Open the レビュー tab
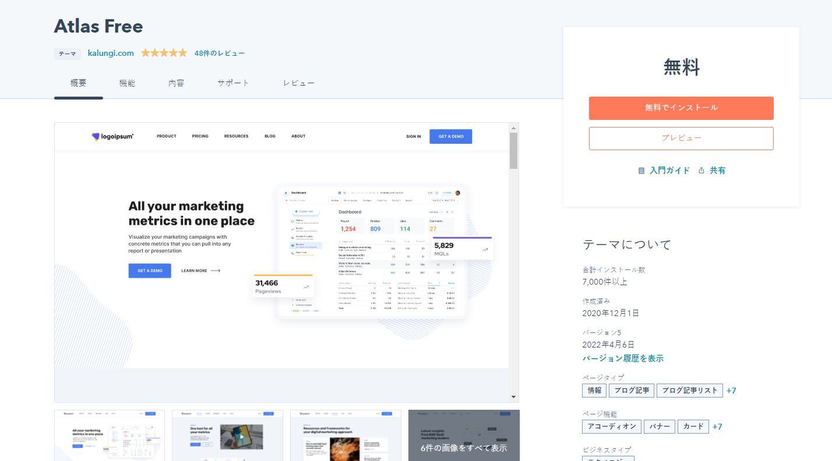 (x=299, y=83)
